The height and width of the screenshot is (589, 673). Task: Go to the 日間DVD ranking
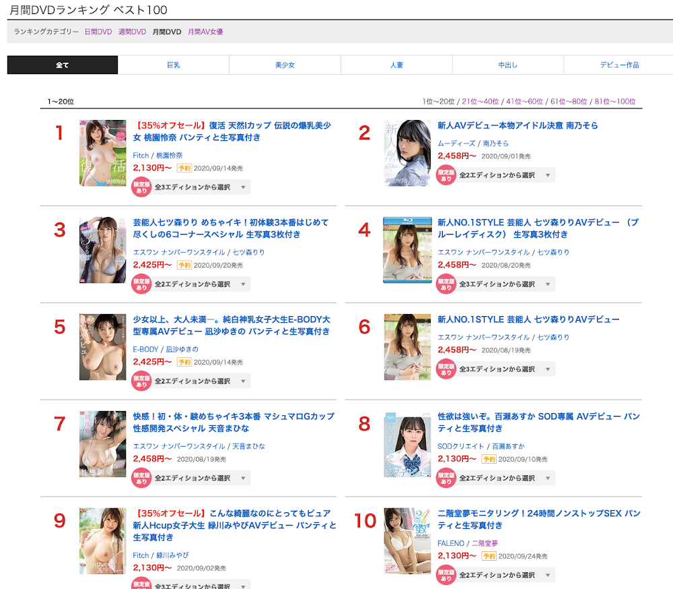point(98,32)
